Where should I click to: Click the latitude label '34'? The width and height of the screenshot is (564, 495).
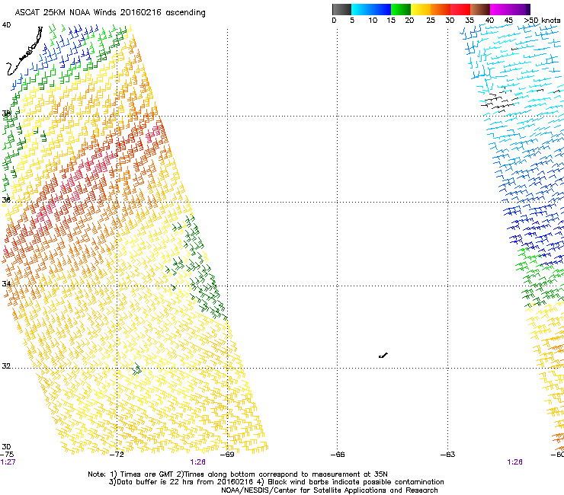pos(6,283)
